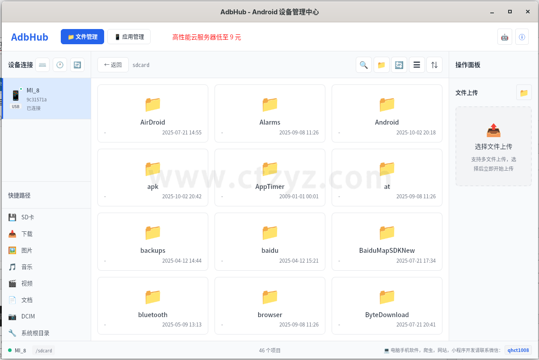Switch to the 应用管理 tab
539x360 pixels.
(129, 37)
